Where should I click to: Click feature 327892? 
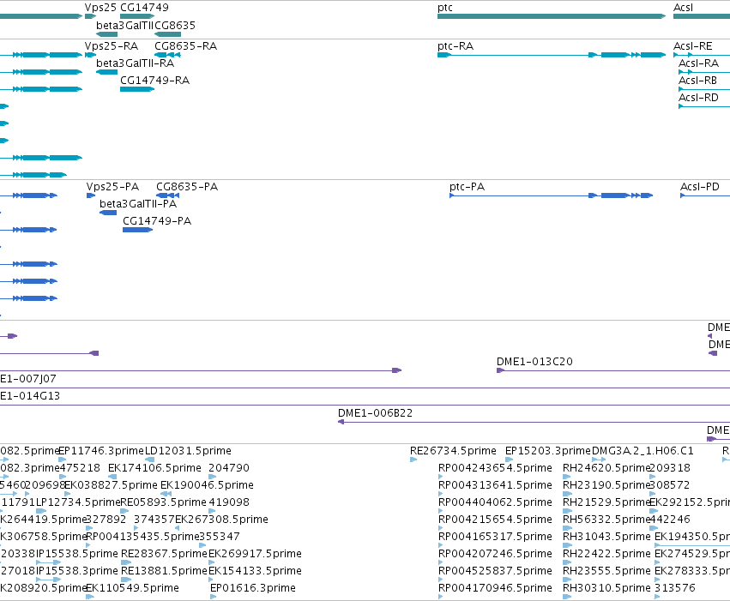click(x=106, y=520)
